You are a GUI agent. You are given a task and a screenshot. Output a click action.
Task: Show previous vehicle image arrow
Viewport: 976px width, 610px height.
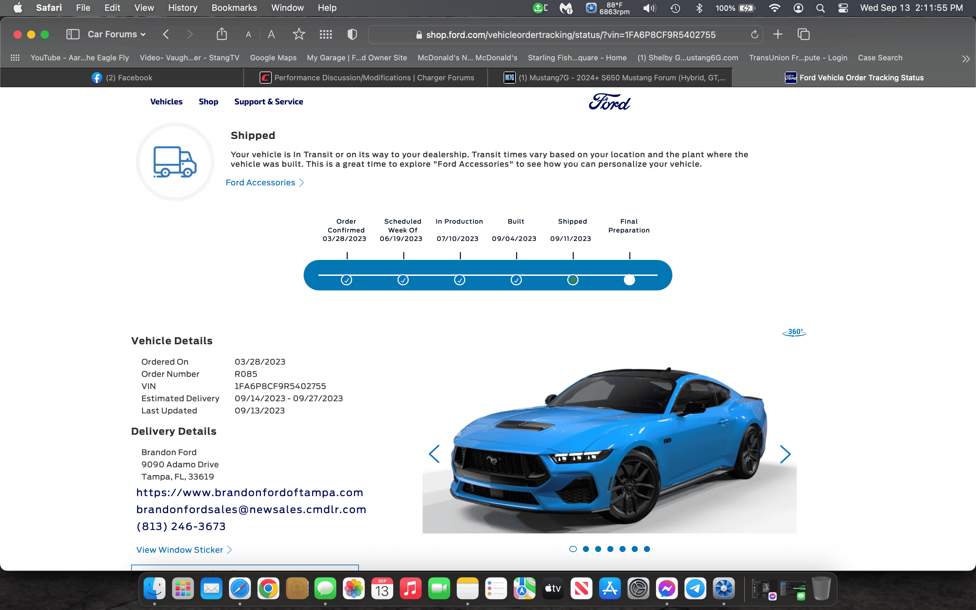point(434,454)
